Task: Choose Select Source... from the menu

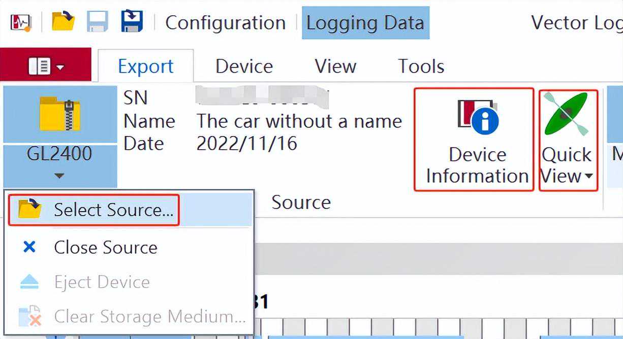Action: [113, 210]
